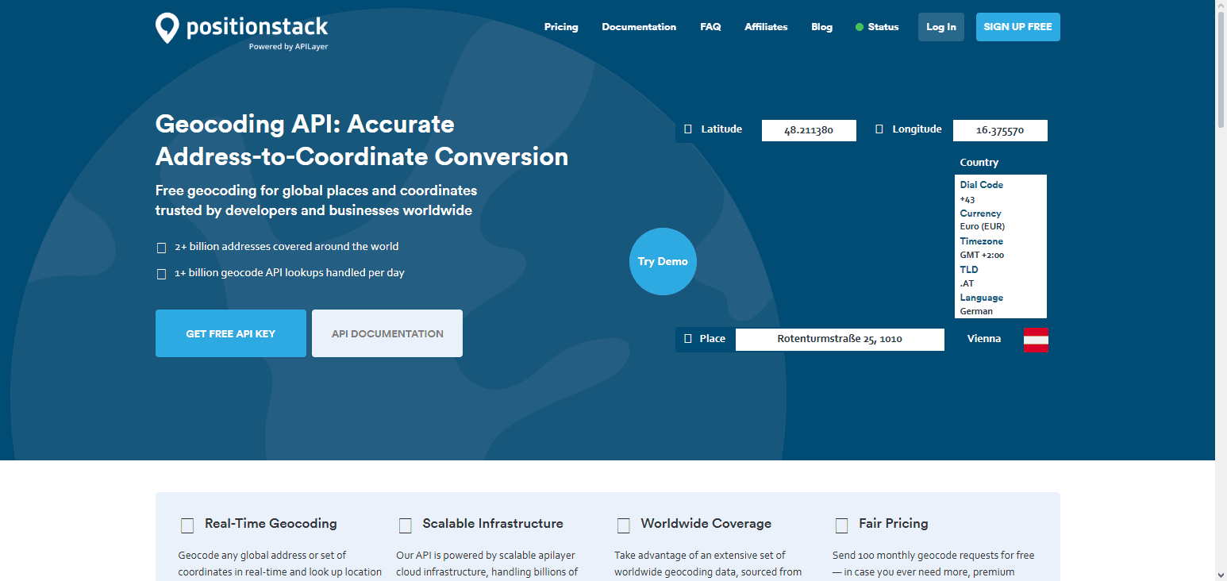Image resolution: width=1227 pixels, height=581 pixels.
Task: Click the Fair Pricing heading
Action: point(894,524)
